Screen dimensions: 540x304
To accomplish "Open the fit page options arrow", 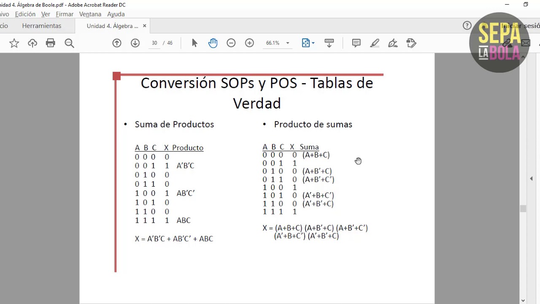I will (313, 43).
